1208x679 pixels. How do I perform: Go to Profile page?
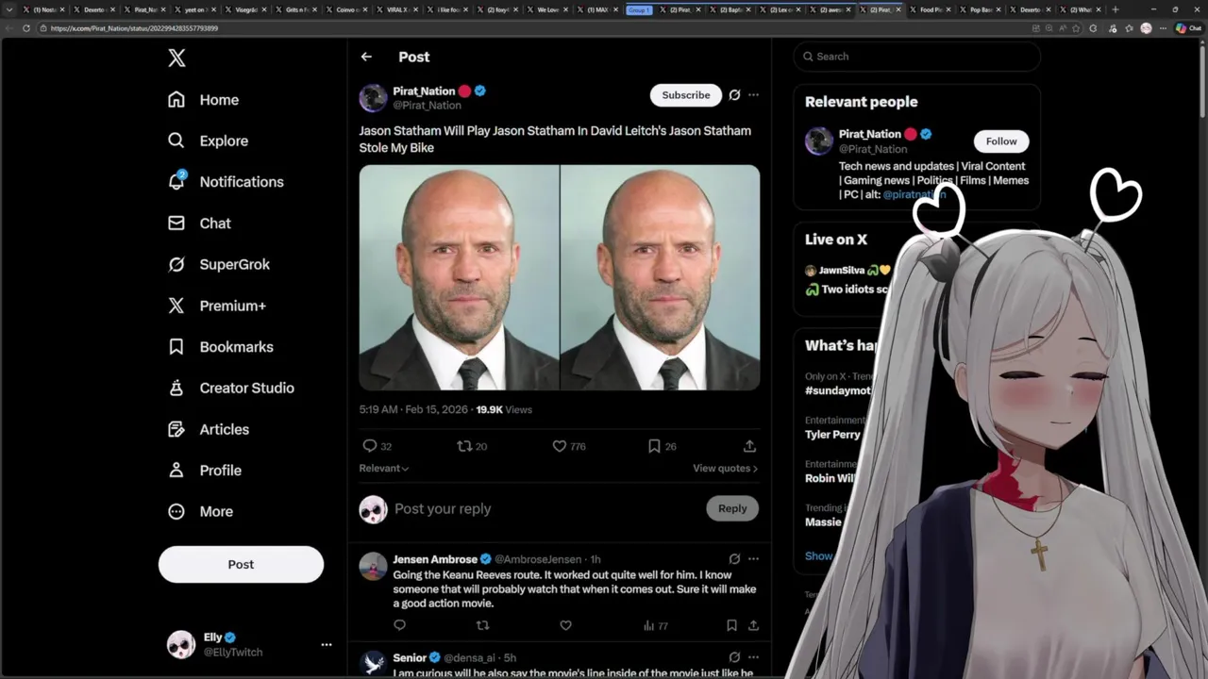(204, 471)
